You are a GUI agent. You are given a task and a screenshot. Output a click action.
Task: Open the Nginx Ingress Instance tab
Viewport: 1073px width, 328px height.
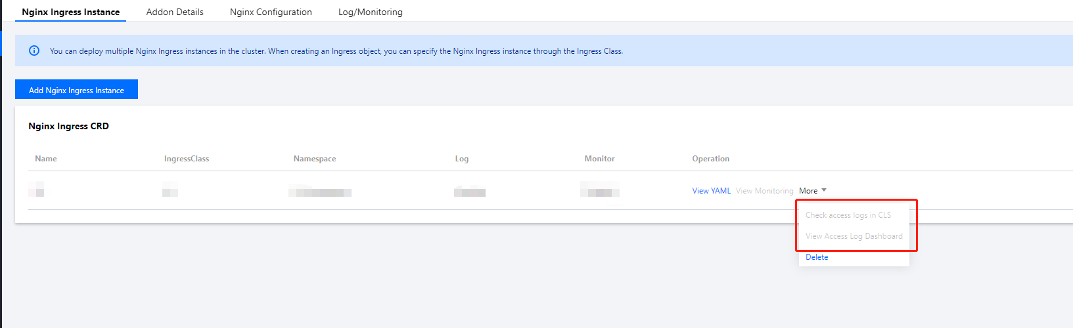70,12
